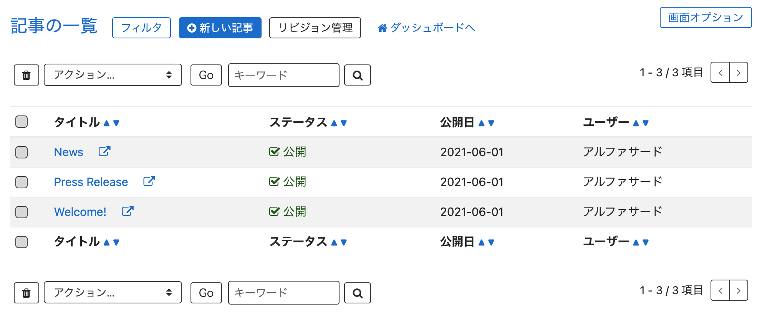Viewport: 762px width, 313px height.
Task: Click the top trash delete icon
Action: [27, 75]
